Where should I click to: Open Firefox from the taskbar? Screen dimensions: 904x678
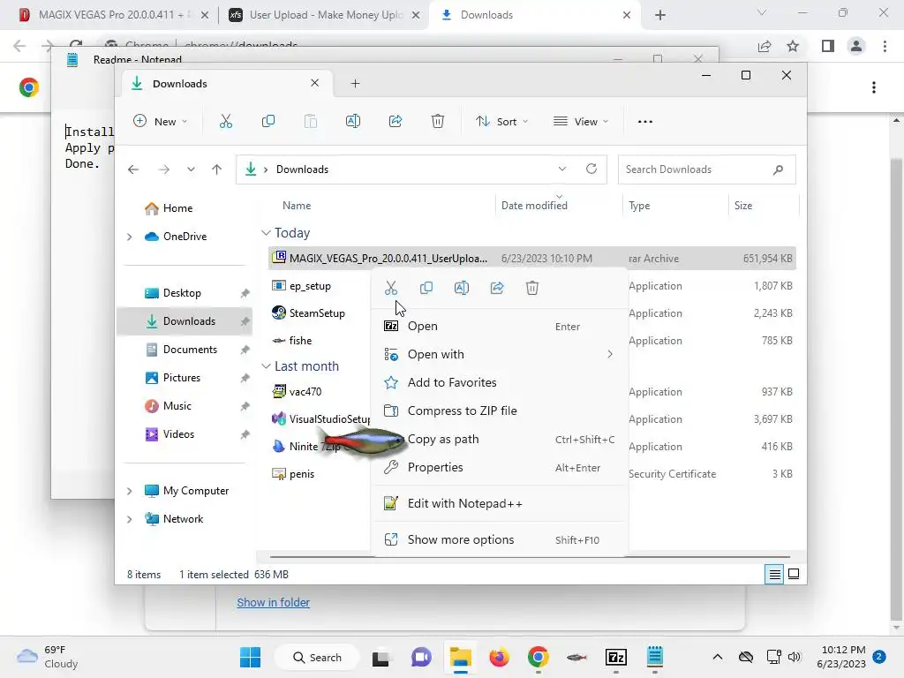500,657
